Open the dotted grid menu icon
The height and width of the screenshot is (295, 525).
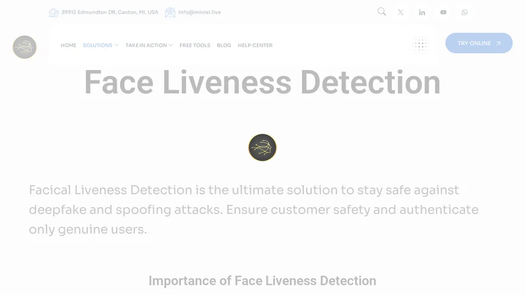421,45
